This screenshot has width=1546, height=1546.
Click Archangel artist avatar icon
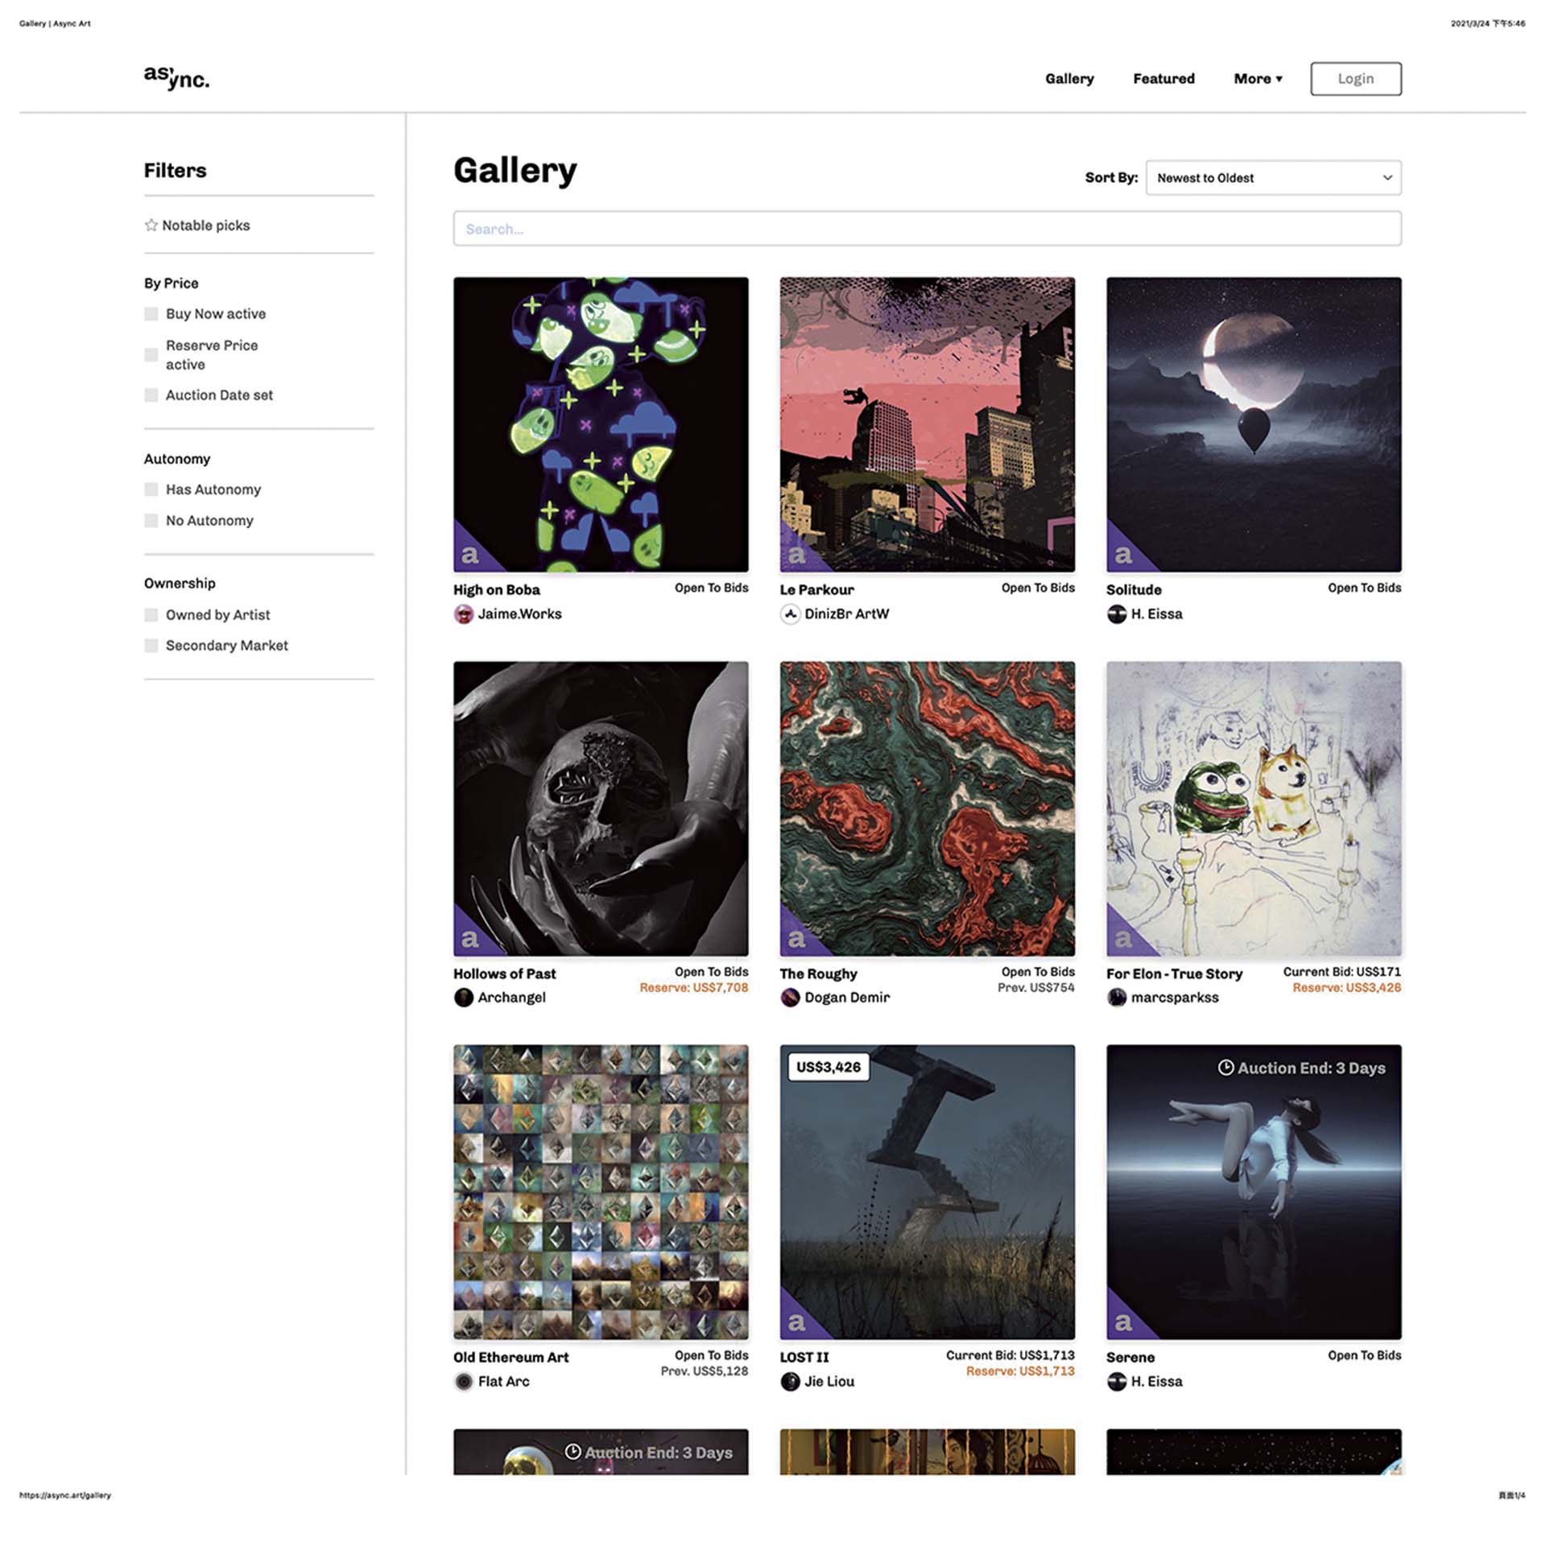[x=464, y=998]
